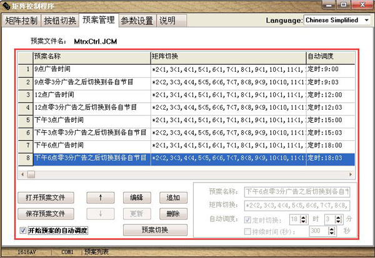
Task: Click row header number 8
Action: point(26,158)
